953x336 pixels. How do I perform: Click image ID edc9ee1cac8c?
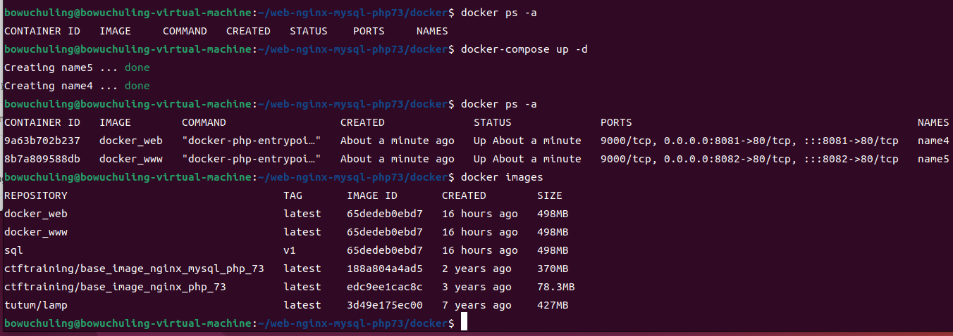385,287
